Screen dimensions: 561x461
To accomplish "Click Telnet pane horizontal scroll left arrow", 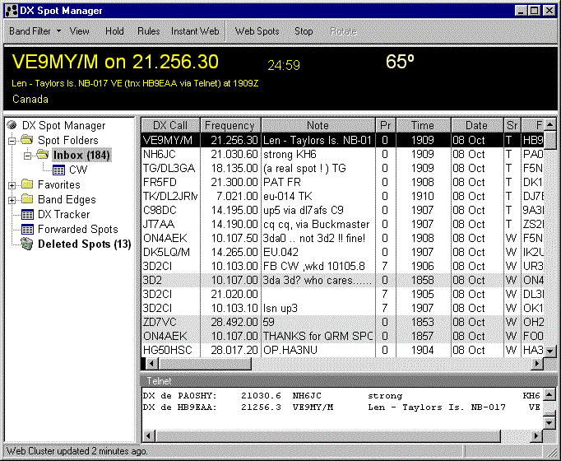I will coord(149,435).
